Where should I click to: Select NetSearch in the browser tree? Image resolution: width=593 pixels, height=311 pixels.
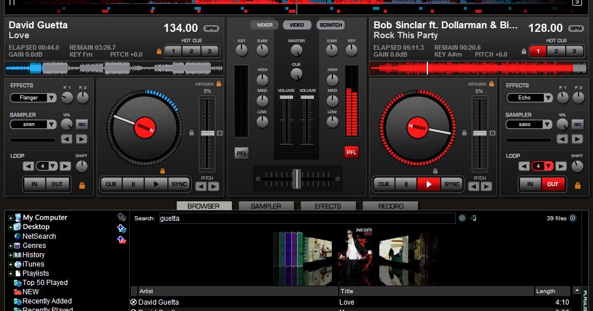39,236
